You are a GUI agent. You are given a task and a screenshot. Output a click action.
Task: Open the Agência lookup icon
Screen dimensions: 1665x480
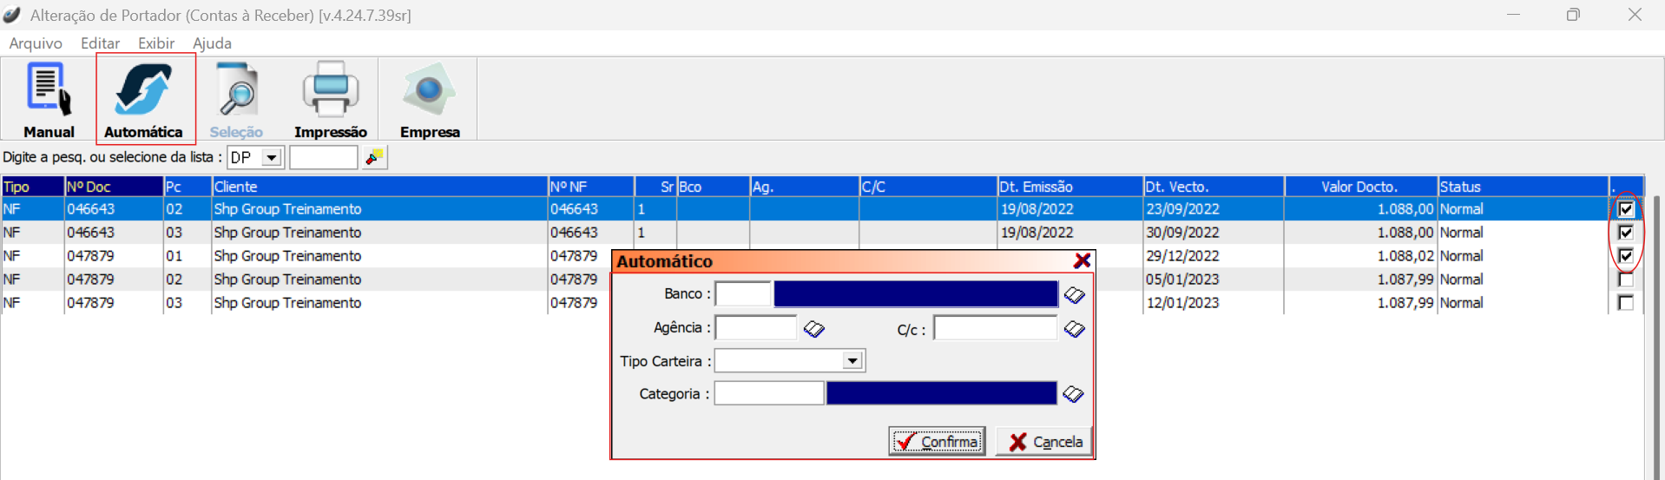pos(813,329)
